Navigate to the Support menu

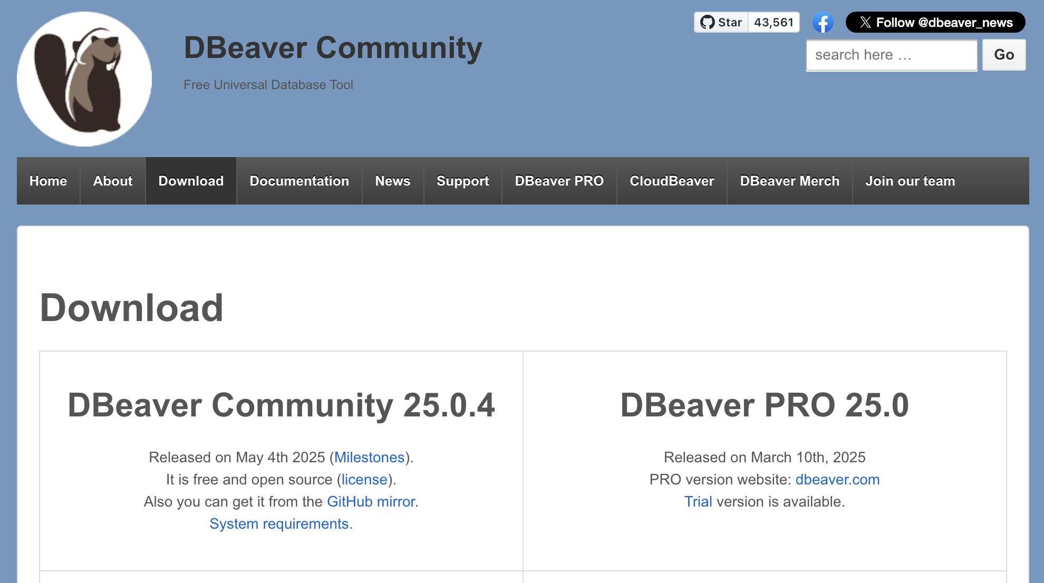pos(462,181)
